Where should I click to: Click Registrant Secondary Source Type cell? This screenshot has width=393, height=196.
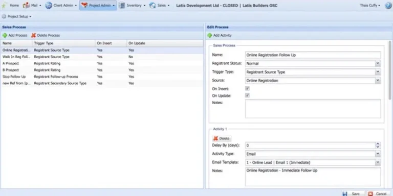click(x=60, y=83)
